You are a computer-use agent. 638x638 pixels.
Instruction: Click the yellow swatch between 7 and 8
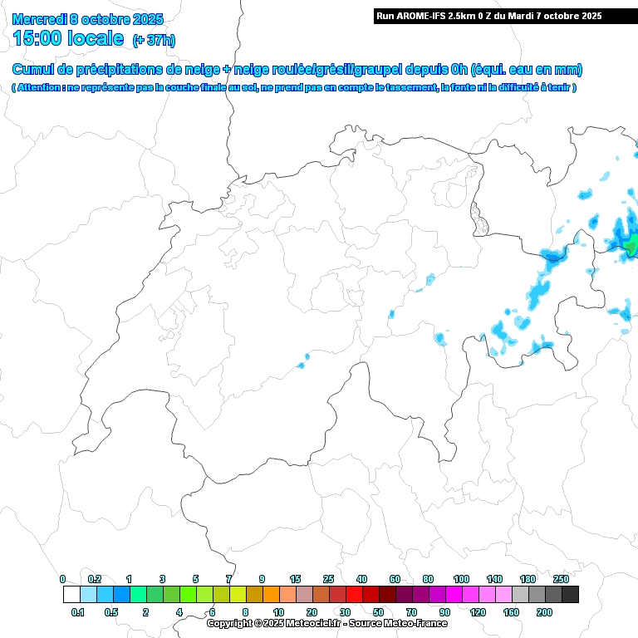click(x=238, y=594)
